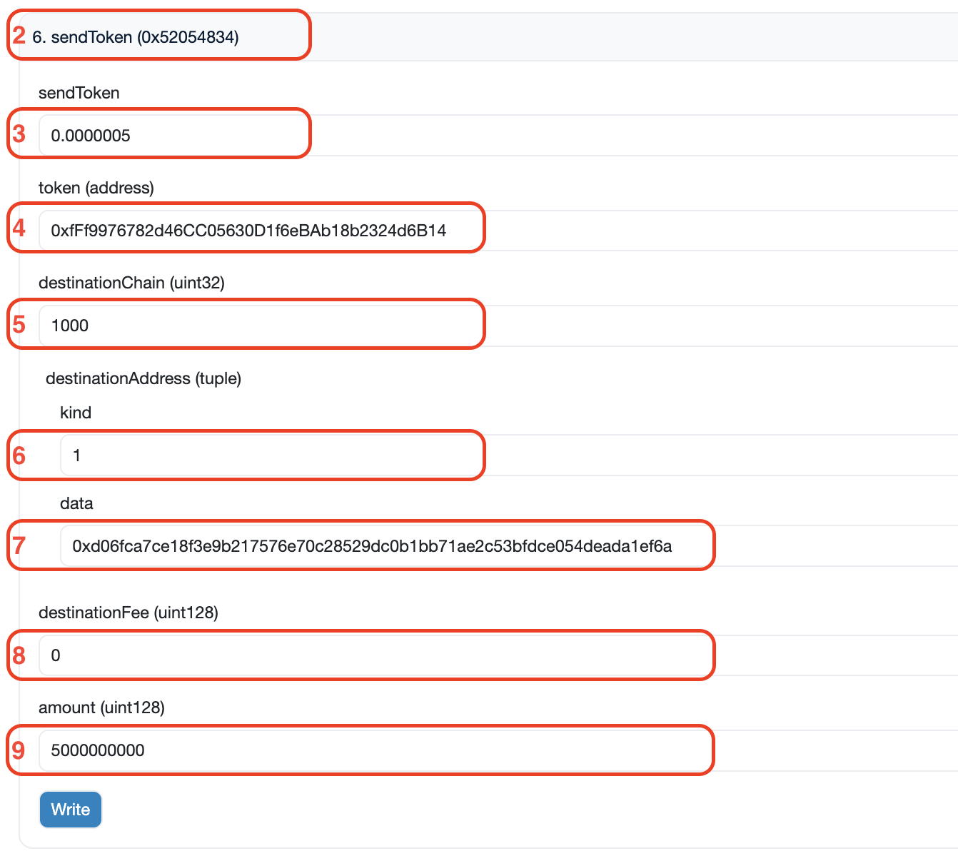
Task: Click the red number 4 annotation marker
Action: (19, 228)
